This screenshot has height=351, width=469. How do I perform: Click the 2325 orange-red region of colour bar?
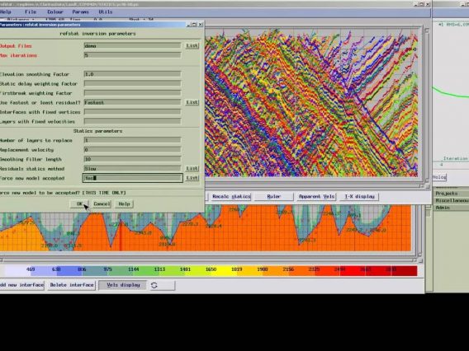pyautogui.click(x=314, y=271)
